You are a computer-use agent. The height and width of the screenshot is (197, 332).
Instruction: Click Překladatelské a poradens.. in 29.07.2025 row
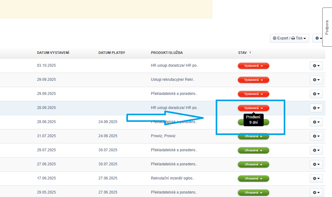[174, 150]
